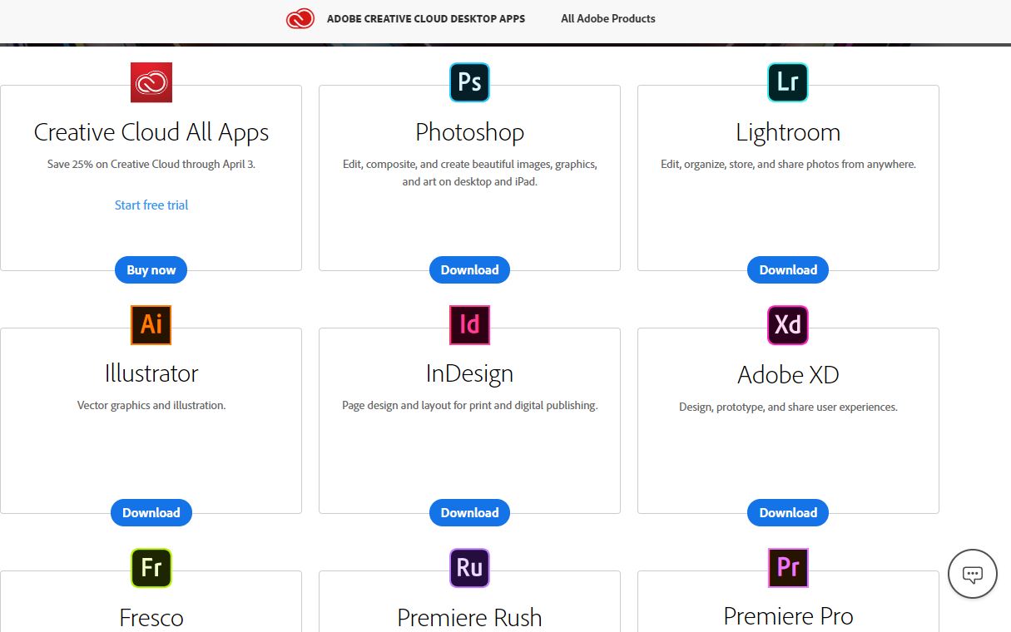
Task: Click the Adobe XD Xd icon
Action: [788, 324]
